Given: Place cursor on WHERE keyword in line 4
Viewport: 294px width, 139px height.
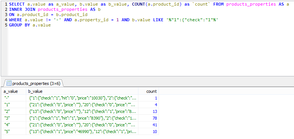Looking at the screenshot, I should tap(15, 20).
